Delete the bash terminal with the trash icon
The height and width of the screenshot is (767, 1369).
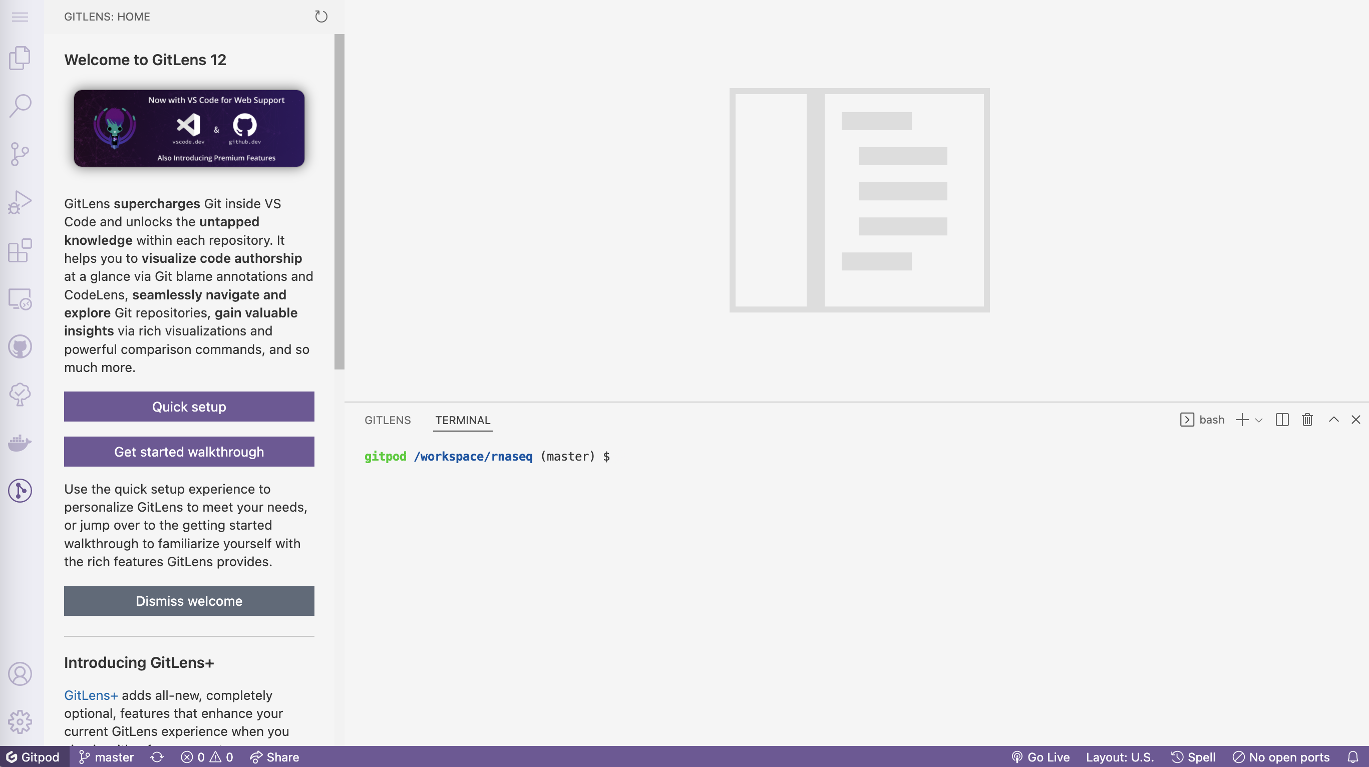pyautogui.click(x=1307, y=420)
